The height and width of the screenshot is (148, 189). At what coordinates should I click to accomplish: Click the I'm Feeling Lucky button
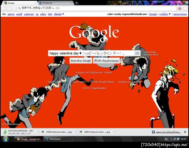point(106,61)
